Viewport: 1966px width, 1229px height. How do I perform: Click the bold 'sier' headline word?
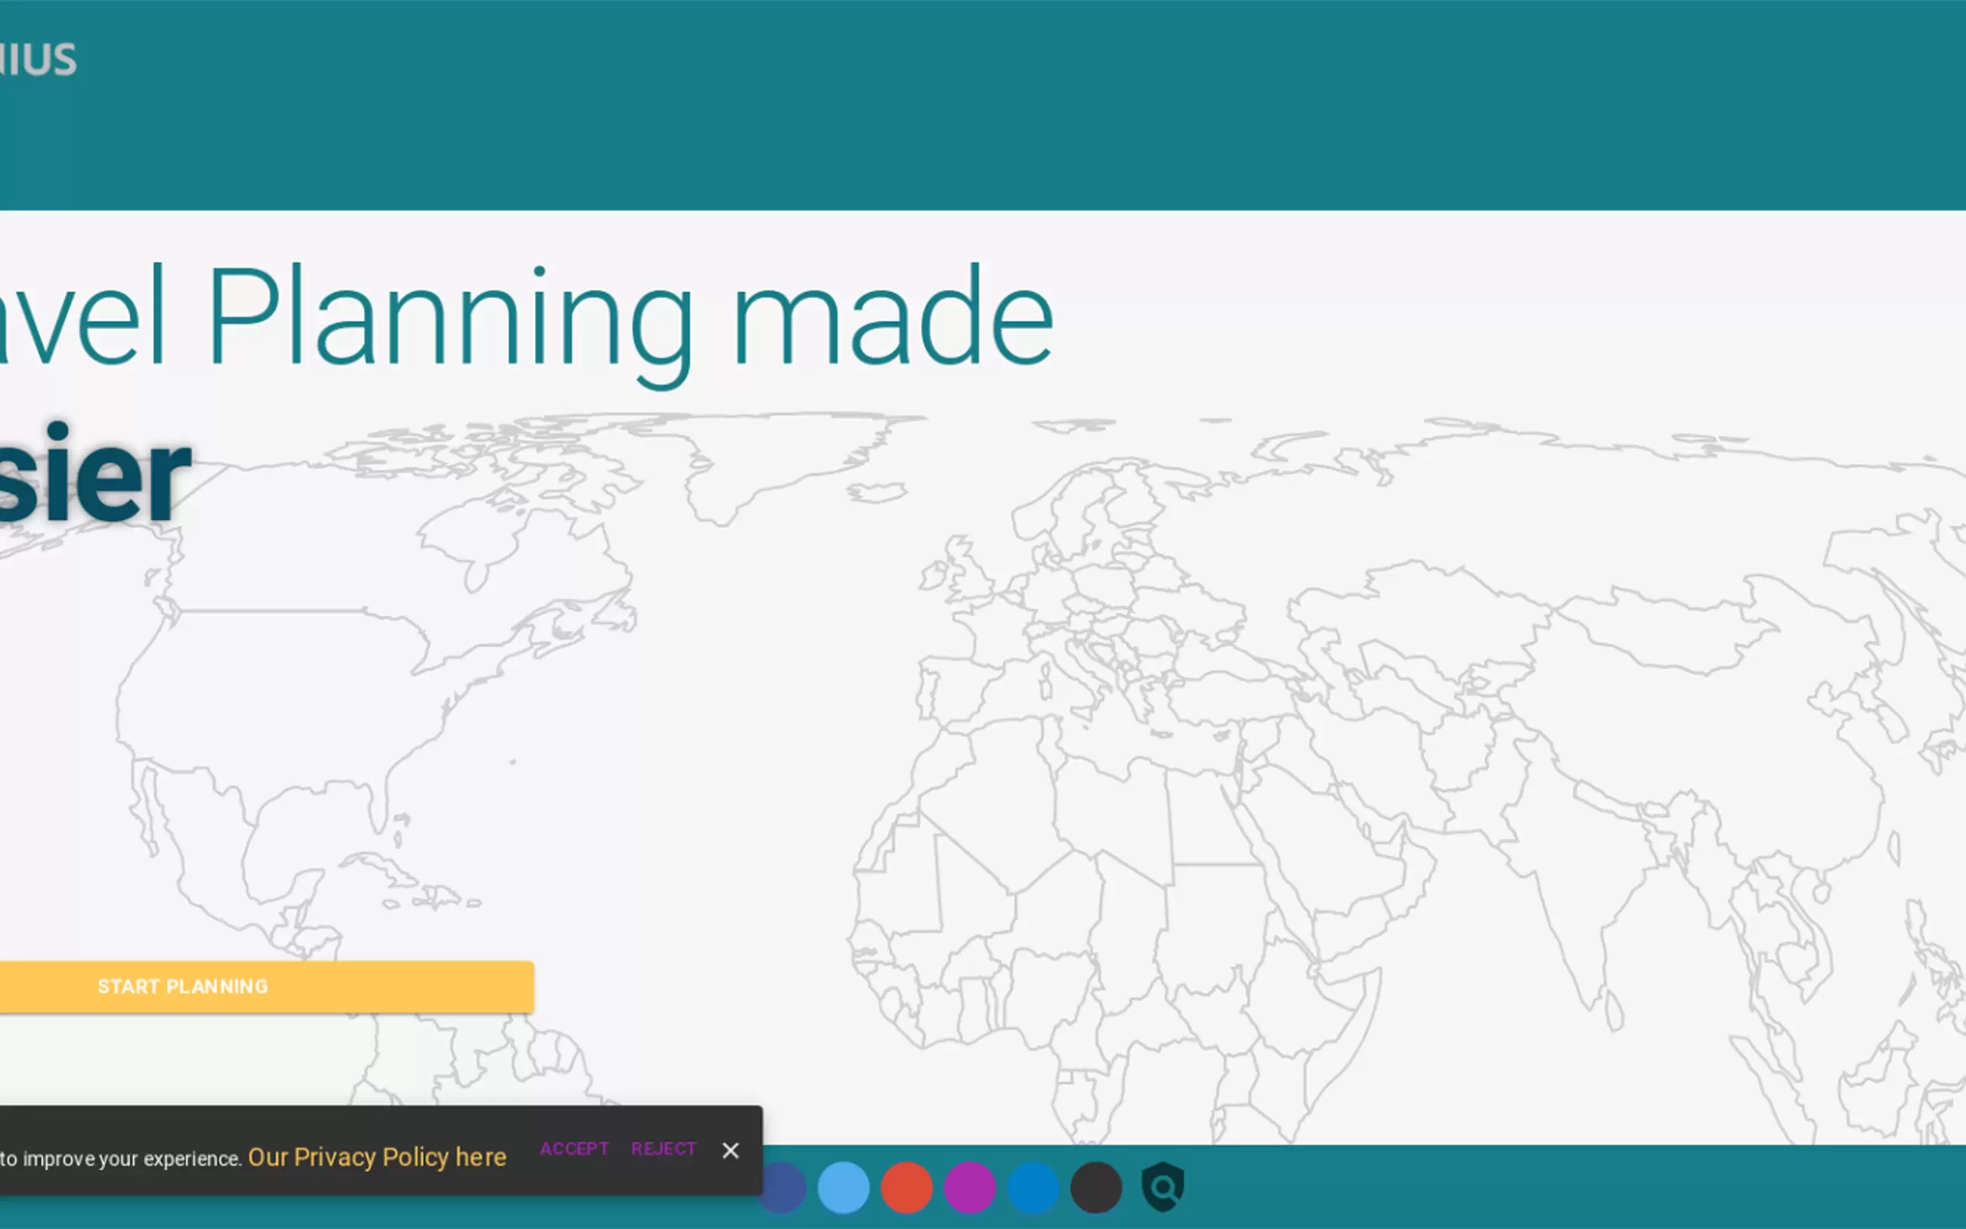click(x=94, y=475)
